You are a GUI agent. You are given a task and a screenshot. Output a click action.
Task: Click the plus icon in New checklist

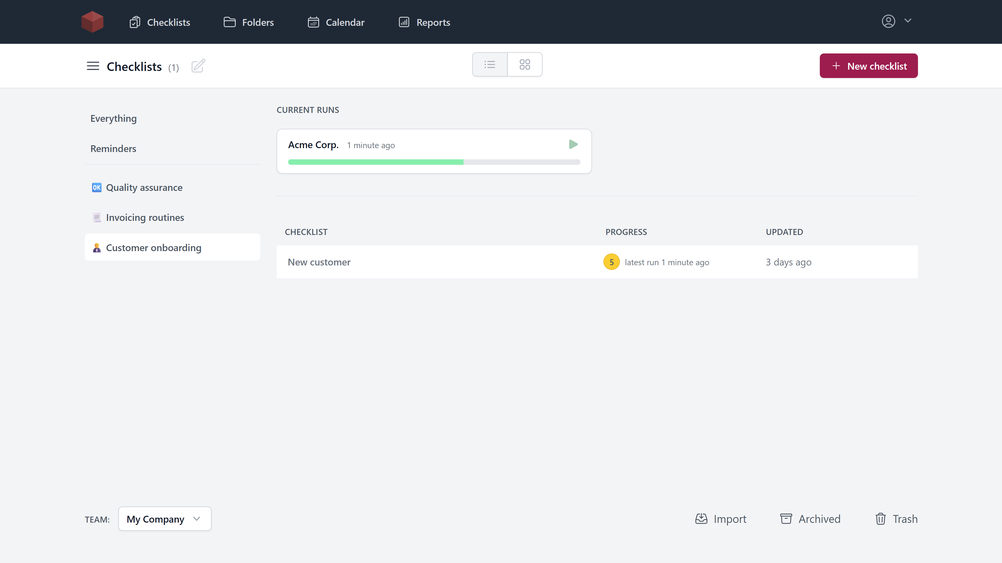tap(836, 66)
